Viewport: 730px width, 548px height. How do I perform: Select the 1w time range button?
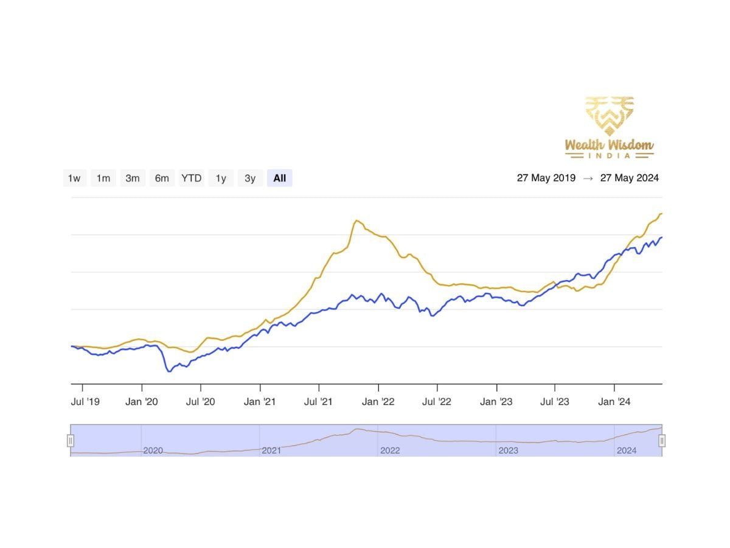74,178
